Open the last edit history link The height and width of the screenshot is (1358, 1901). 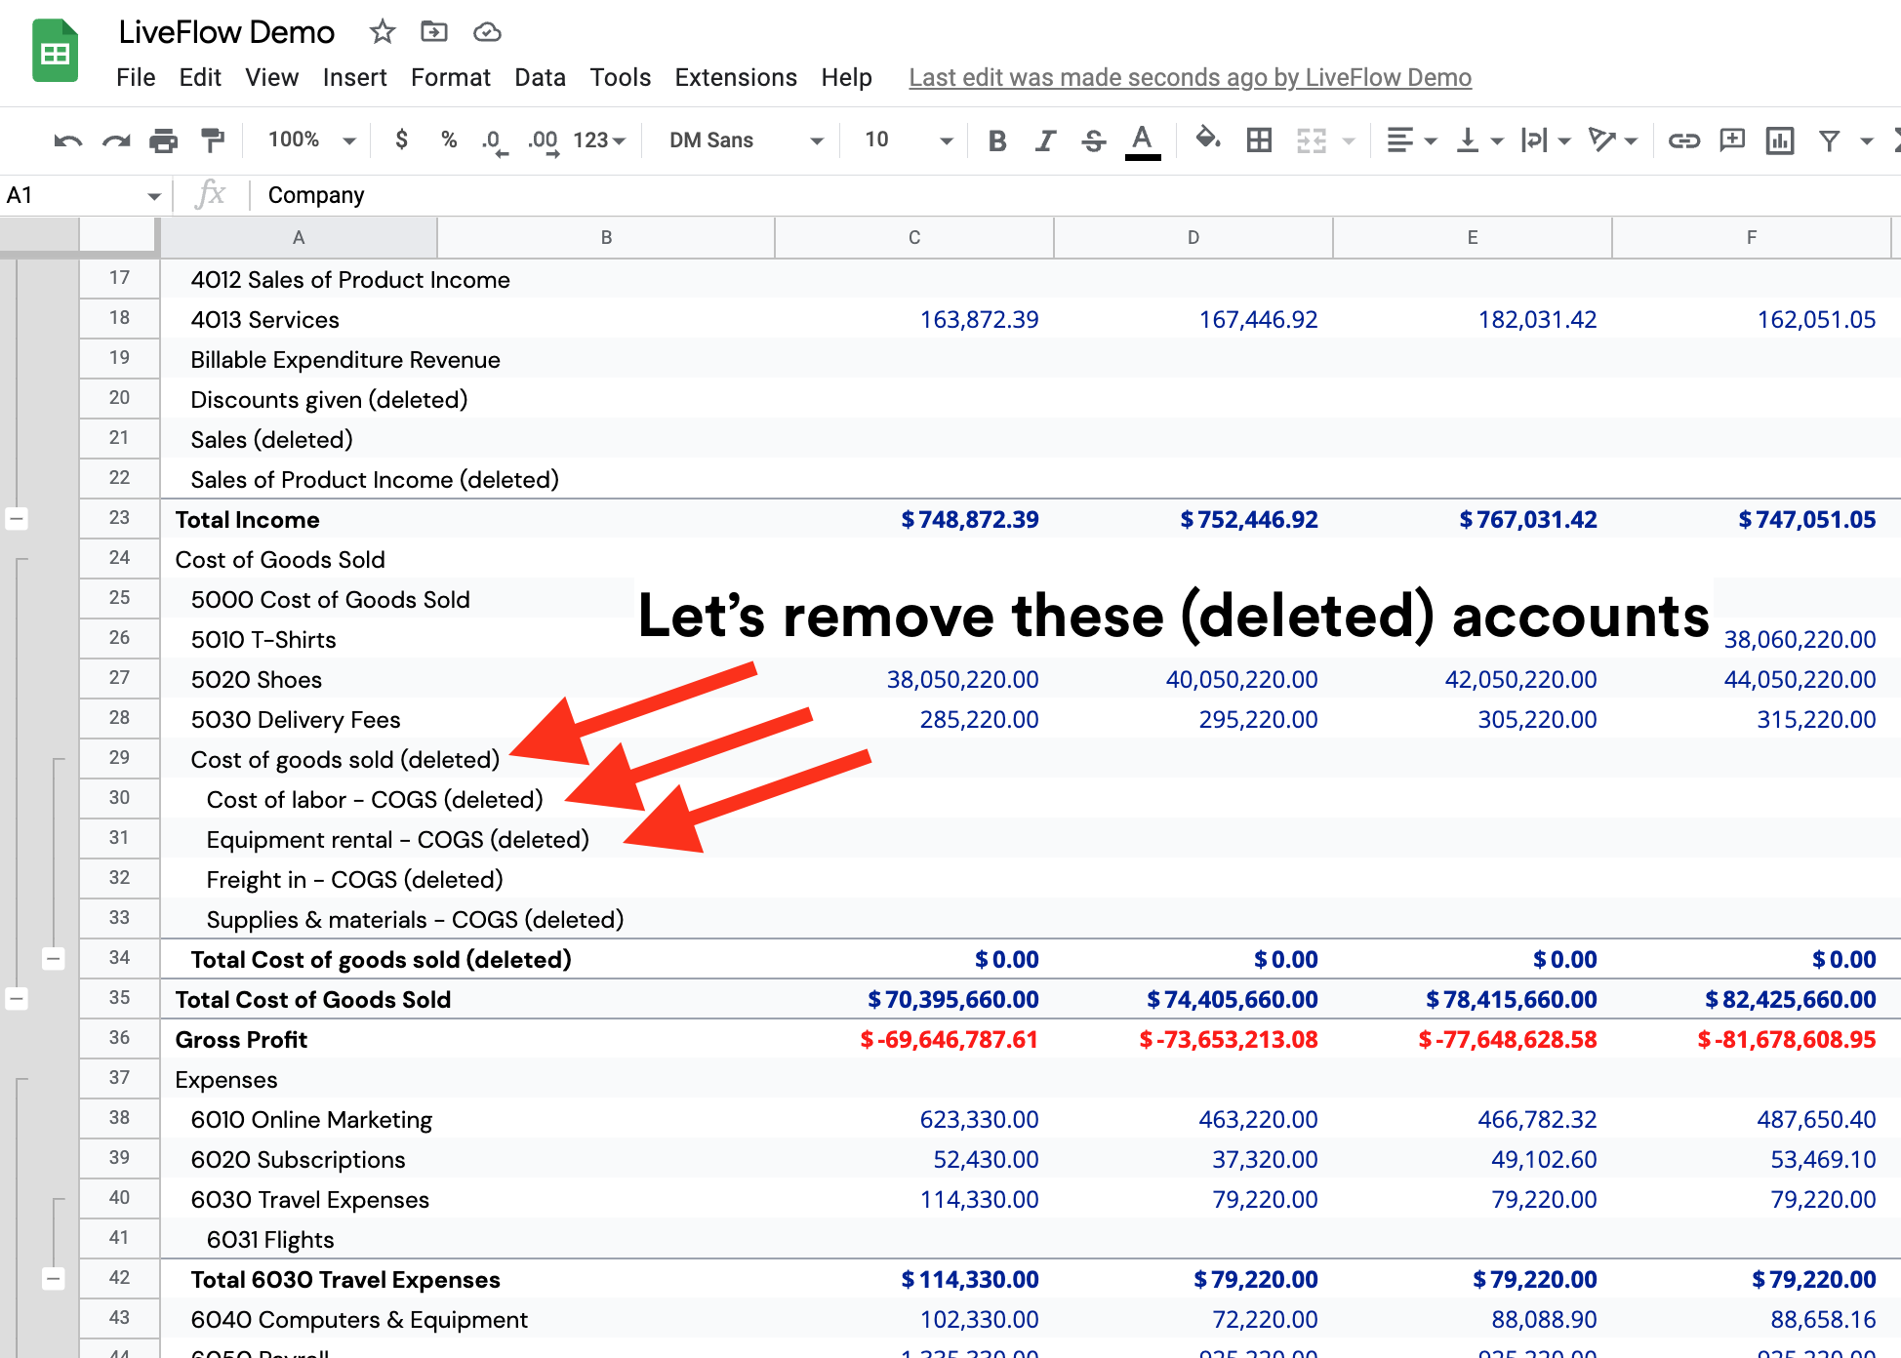(x=1190, y=77)
